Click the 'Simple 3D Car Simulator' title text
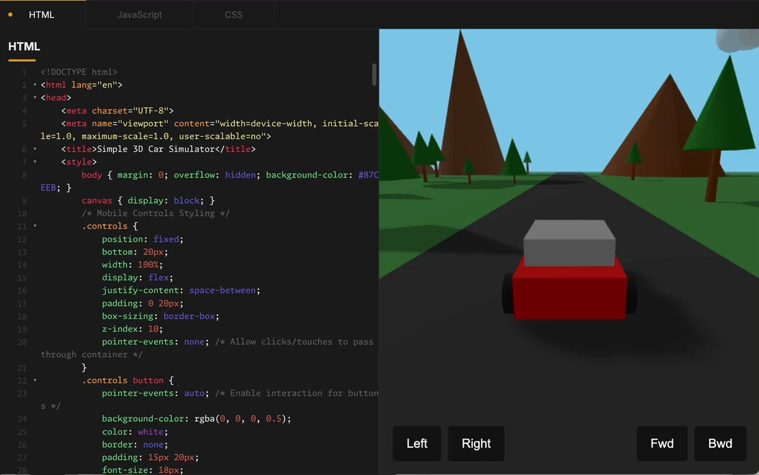Screen dimensions: 759x475 (x=156, y=149)
